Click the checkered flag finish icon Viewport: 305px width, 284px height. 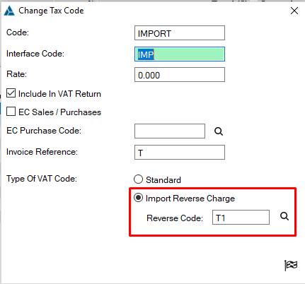click(291, 266)
